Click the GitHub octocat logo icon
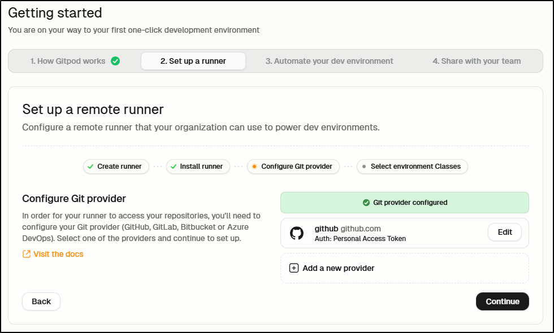Image resolution: width=554 pixels, height=333 pixels. (297, 233)
